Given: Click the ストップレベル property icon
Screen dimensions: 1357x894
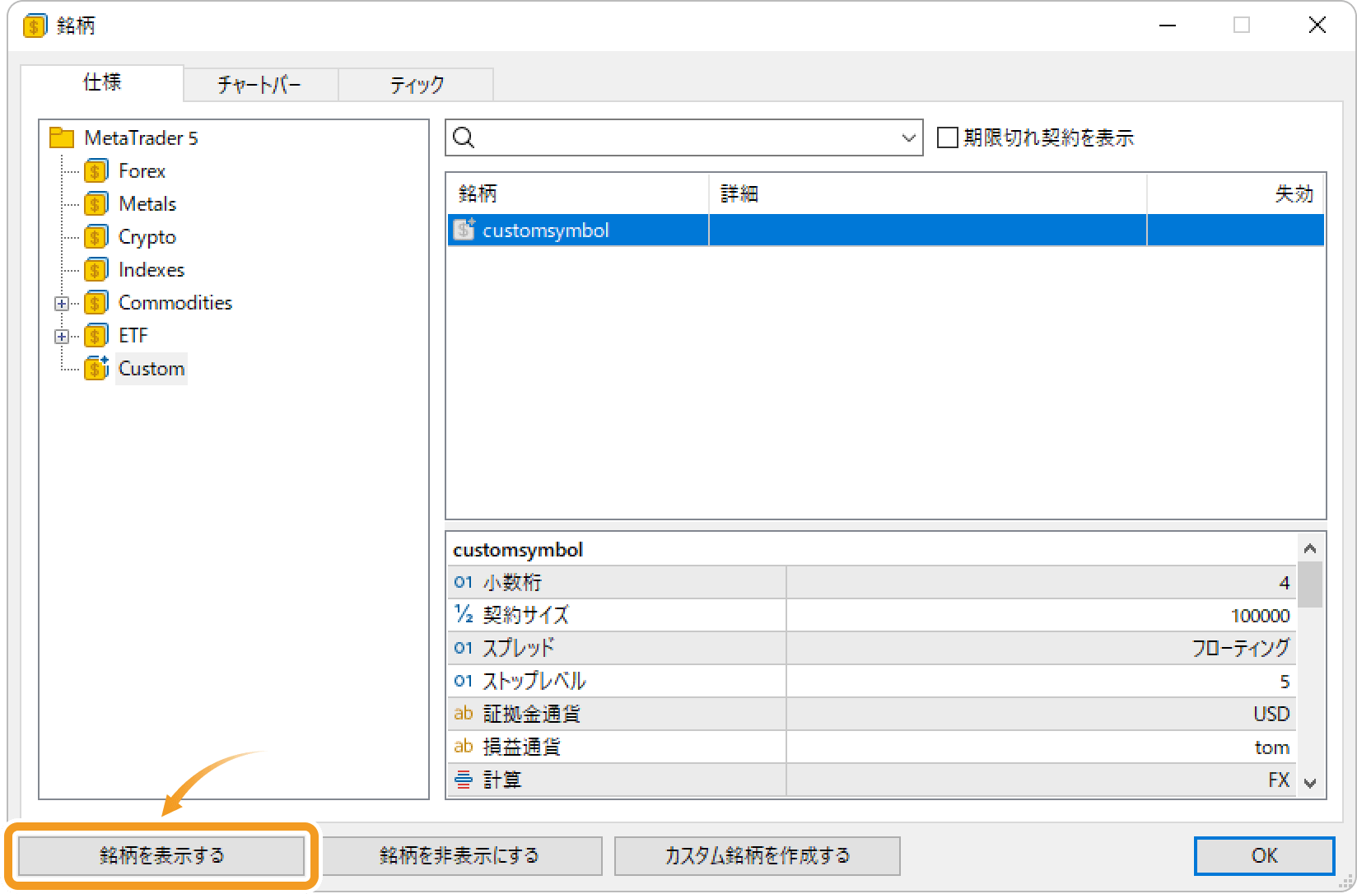Looking at the screenshot, I should [464, 681].
